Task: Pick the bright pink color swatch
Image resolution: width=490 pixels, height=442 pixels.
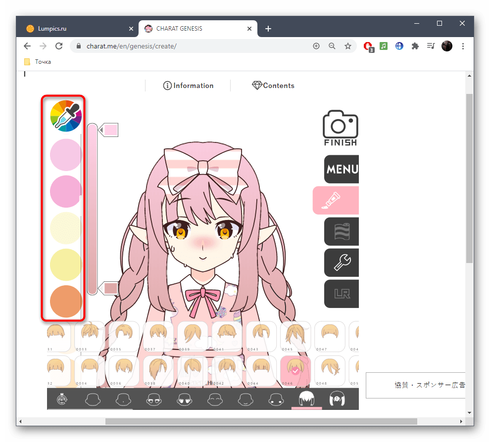Action: tap(66, 191)
